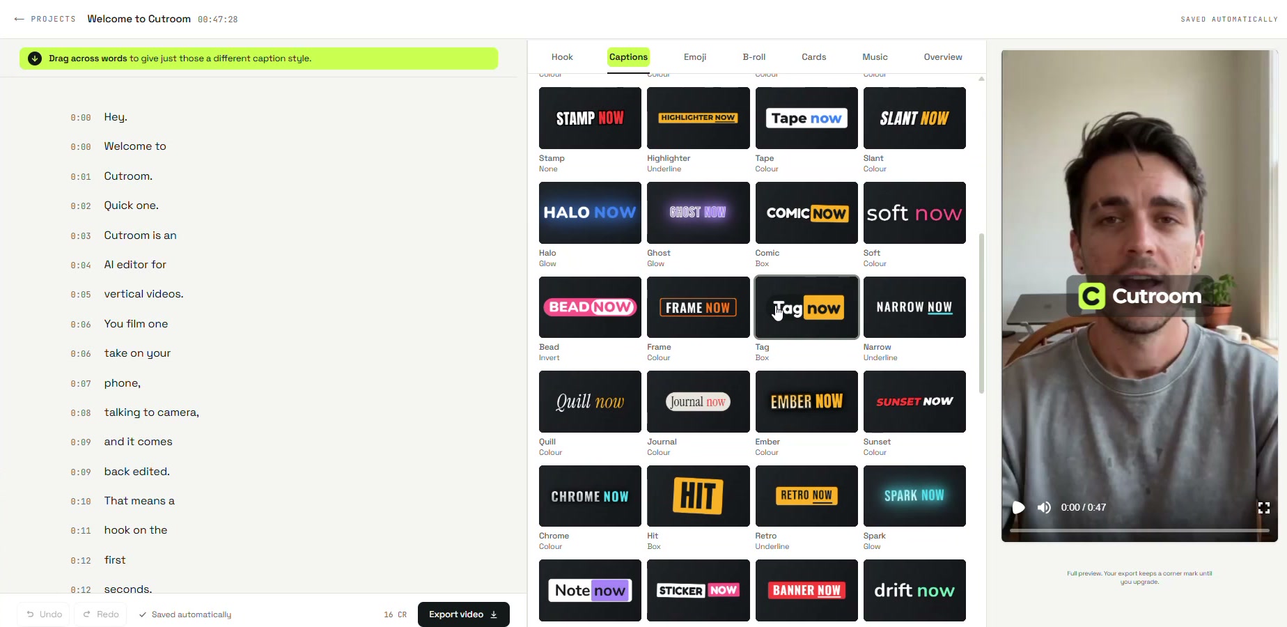The height and width of the screenshot is (627, 1287).
Task: Return to Projects list
Action: point(45,19)
